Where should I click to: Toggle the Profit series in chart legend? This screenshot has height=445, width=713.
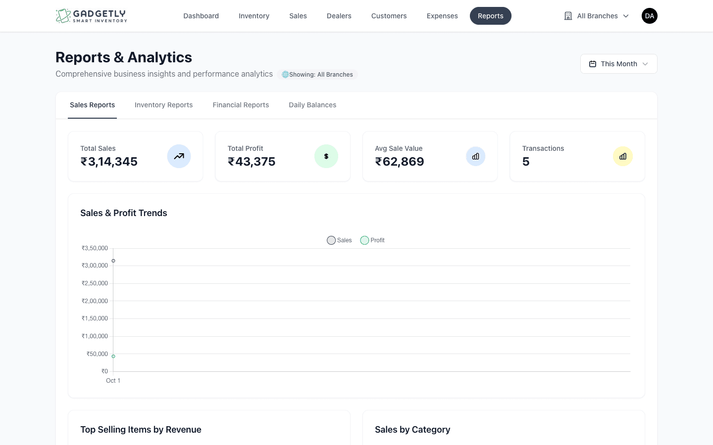point(372,240)
